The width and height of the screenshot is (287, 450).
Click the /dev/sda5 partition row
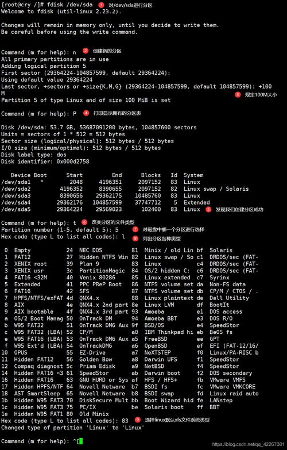click(x=100, y=210)
